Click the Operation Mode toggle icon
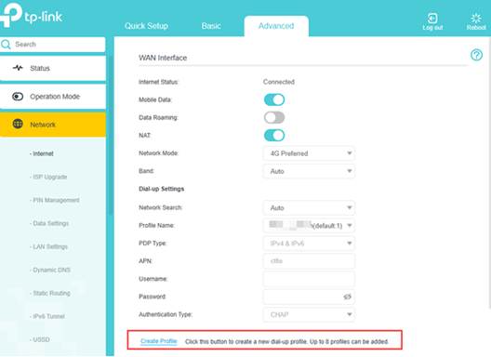The height and width of the screenshot is (357, 491). point(18,96)
